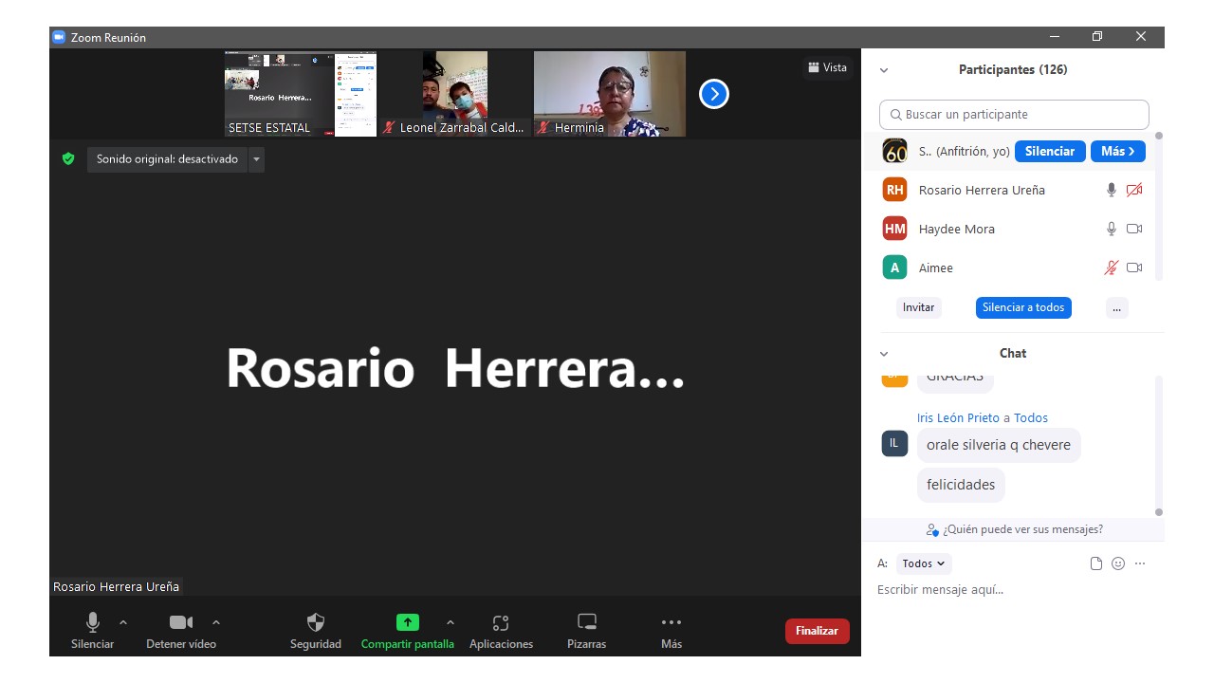Click the emoji icon in chat
Image resolution: width=1214 pixels, height=683 pixels.
click(x=1118, y=563)
